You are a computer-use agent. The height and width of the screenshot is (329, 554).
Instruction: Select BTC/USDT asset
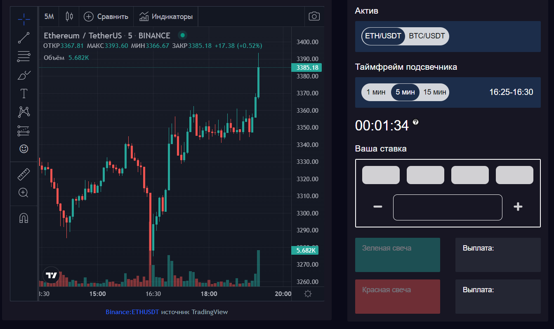[427, 36]
